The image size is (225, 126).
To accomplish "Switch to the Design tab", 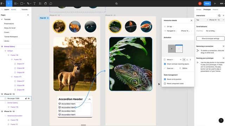I will click(199, 9).
